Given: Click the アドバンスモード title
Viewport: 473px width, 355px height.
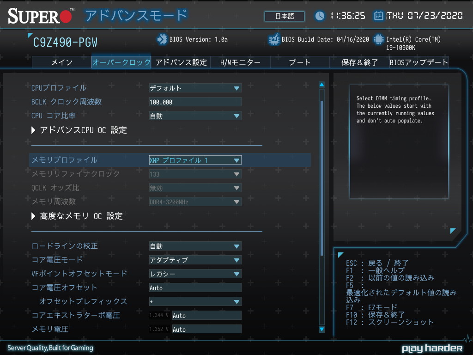Looking at the screenshot, I should [136, 16].
